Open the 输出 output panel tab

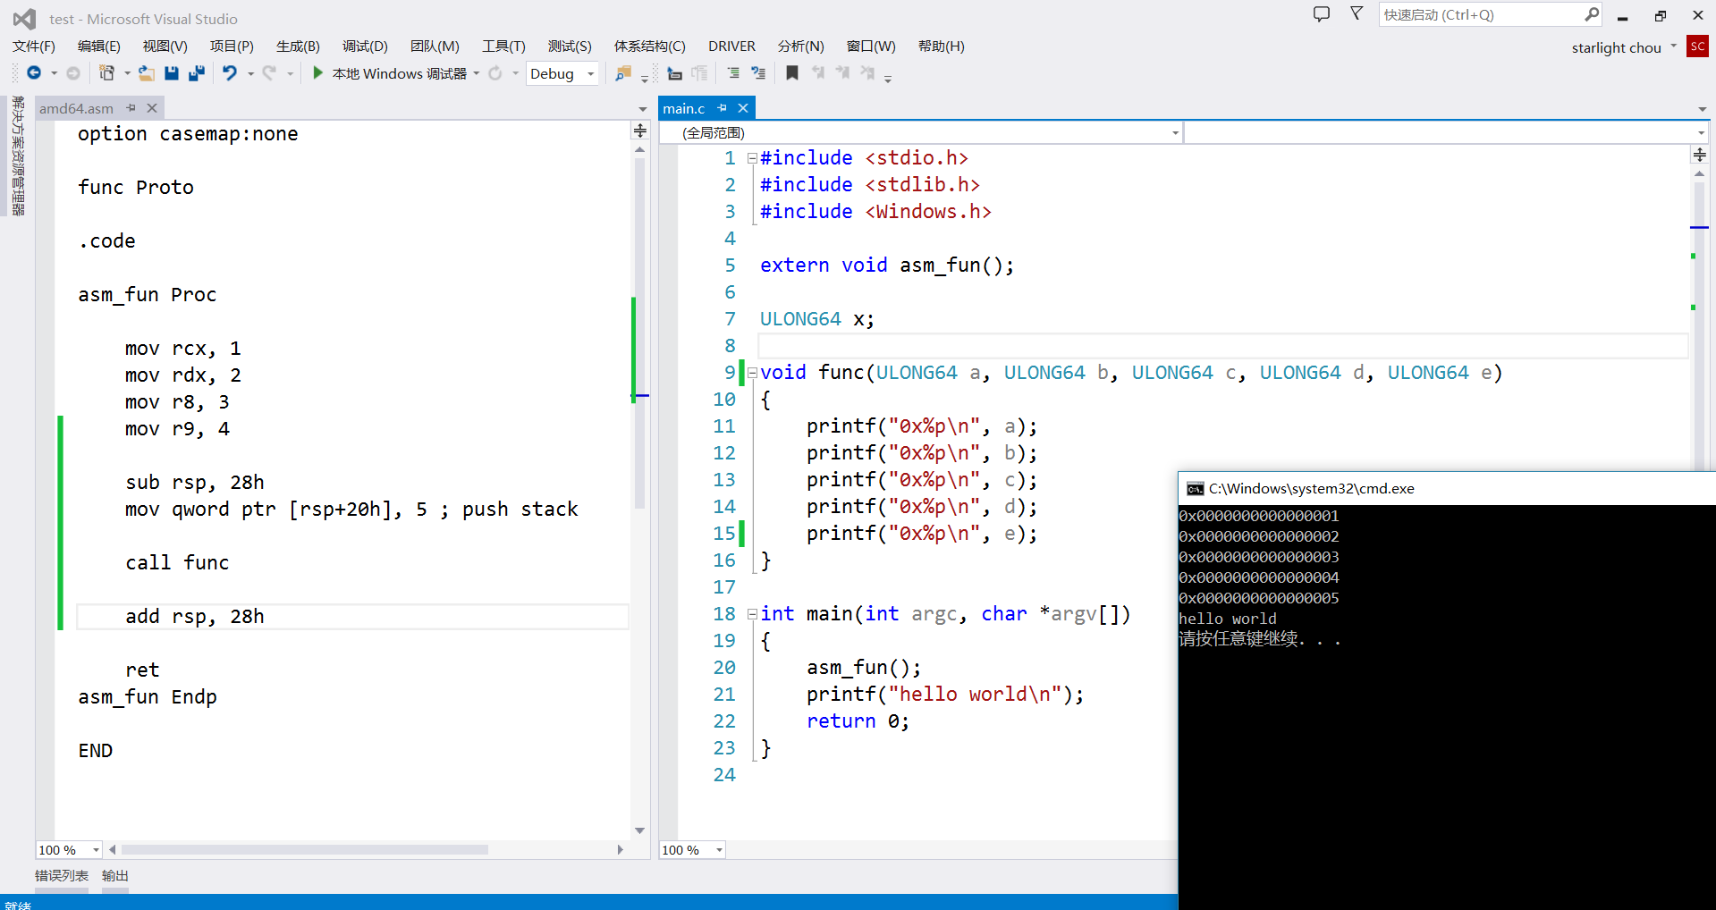point(115,876)
